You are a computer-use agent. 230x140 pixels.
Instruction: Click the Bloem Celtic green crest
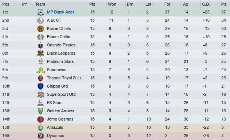41,37
